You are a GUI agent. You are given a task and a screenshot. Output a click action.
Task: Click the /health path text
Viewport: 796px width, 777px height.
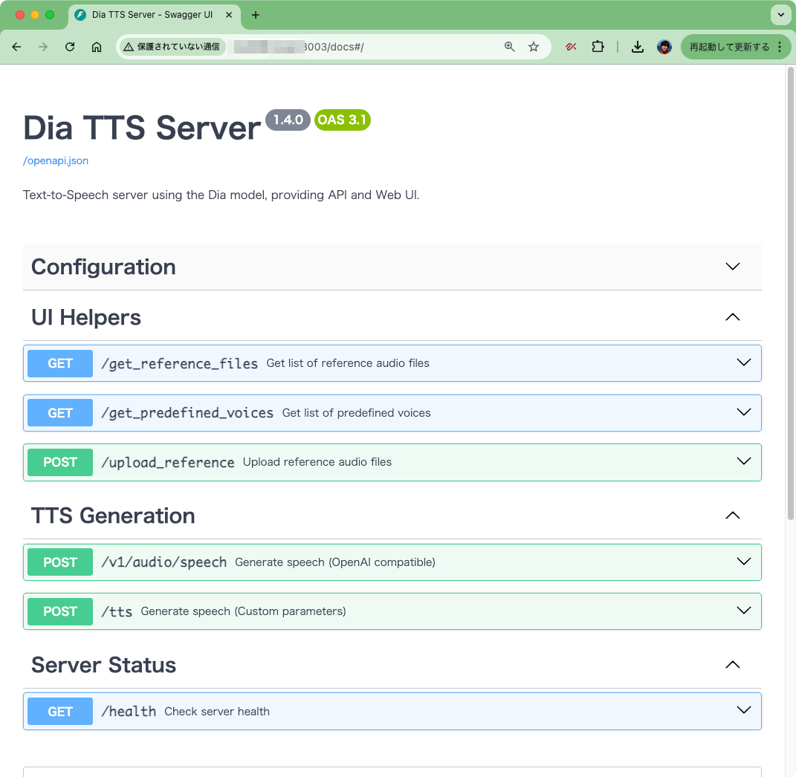click(129, 712)
